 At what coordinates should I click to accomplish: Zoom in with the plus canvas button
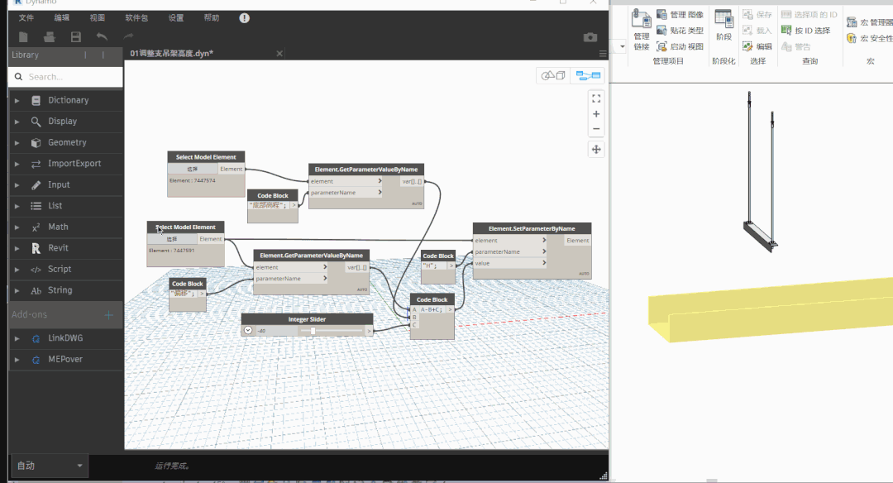pyautogui.click(x=596, y=114)
